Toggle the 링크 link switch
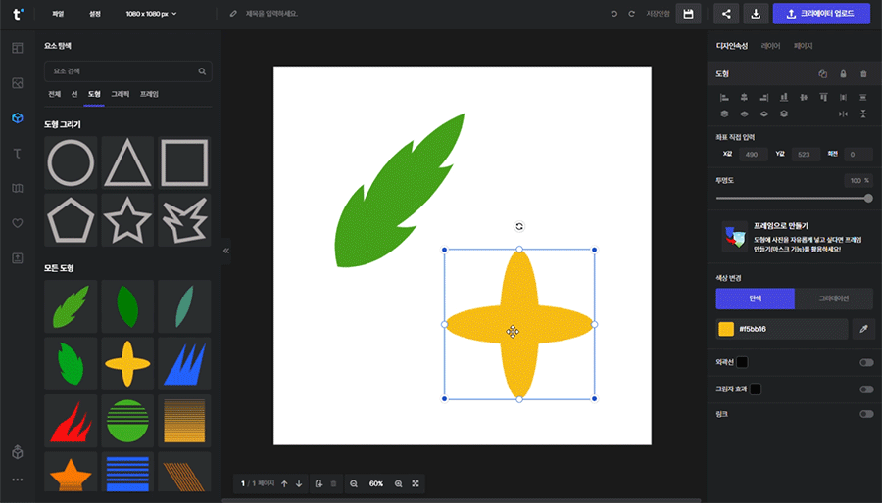This screenshot has width=882, height=503. [x=865, y=414]
